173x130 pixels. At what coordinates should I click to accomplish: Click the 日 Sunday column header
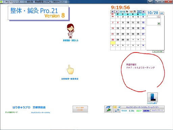click(x=113, y=14)
